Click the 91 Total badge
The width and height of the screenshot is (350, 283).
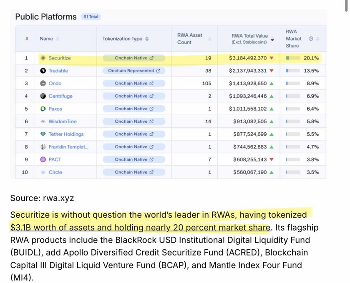pos(91,17)
